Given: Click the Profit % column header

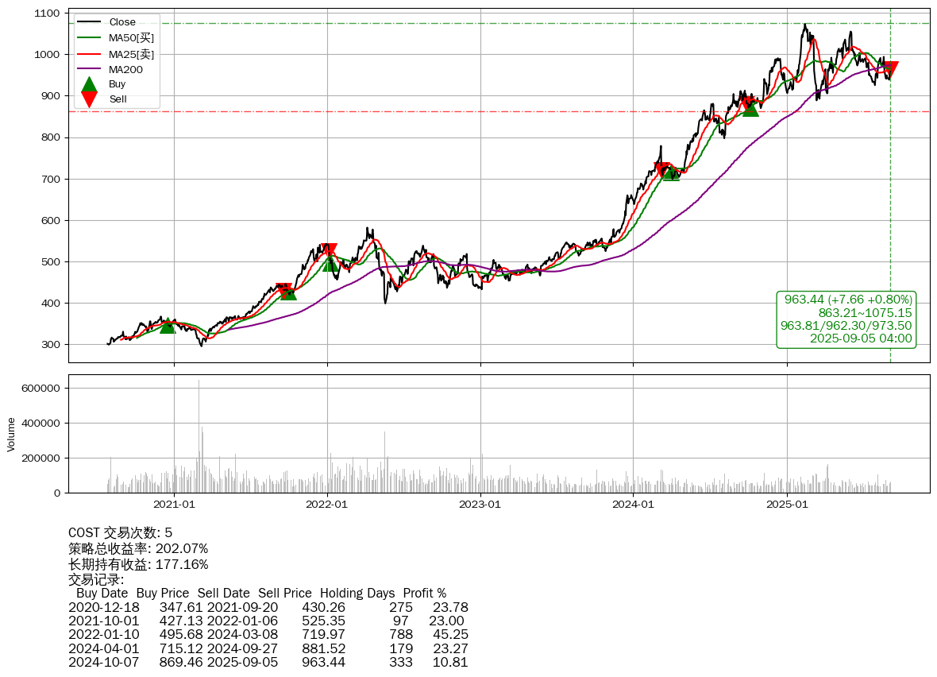Looking at the screenshot, I should click(424, 594).
